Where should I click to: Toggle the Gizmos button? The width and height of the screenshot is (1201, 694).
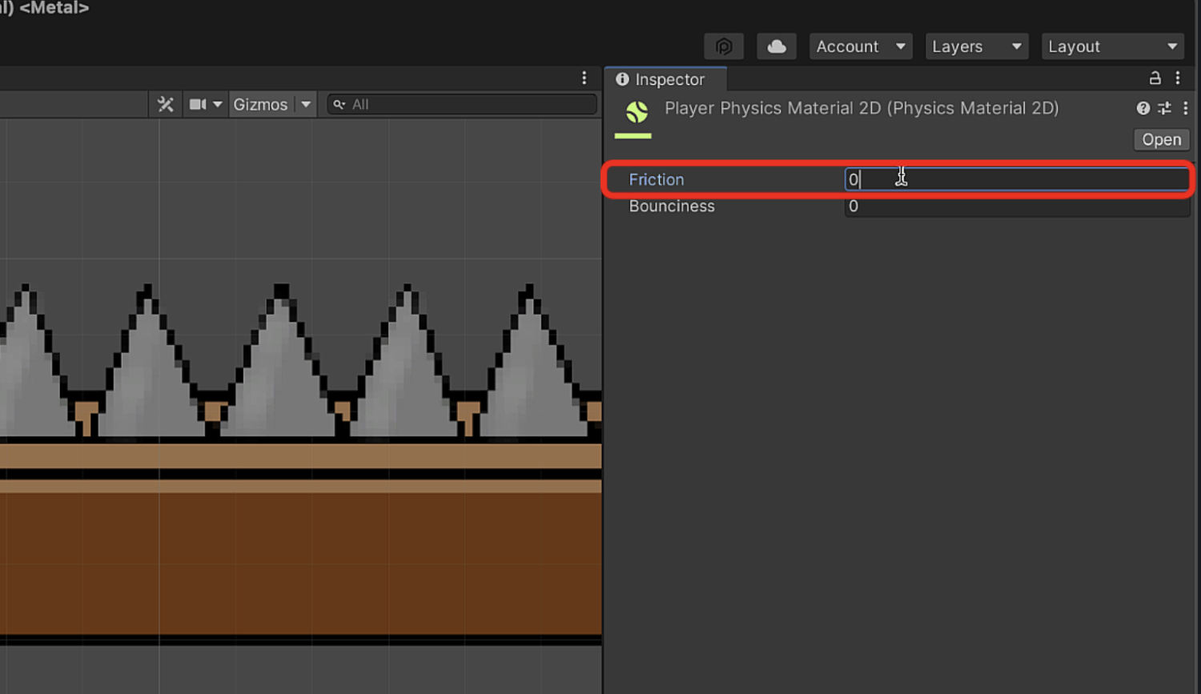point(260,105)
